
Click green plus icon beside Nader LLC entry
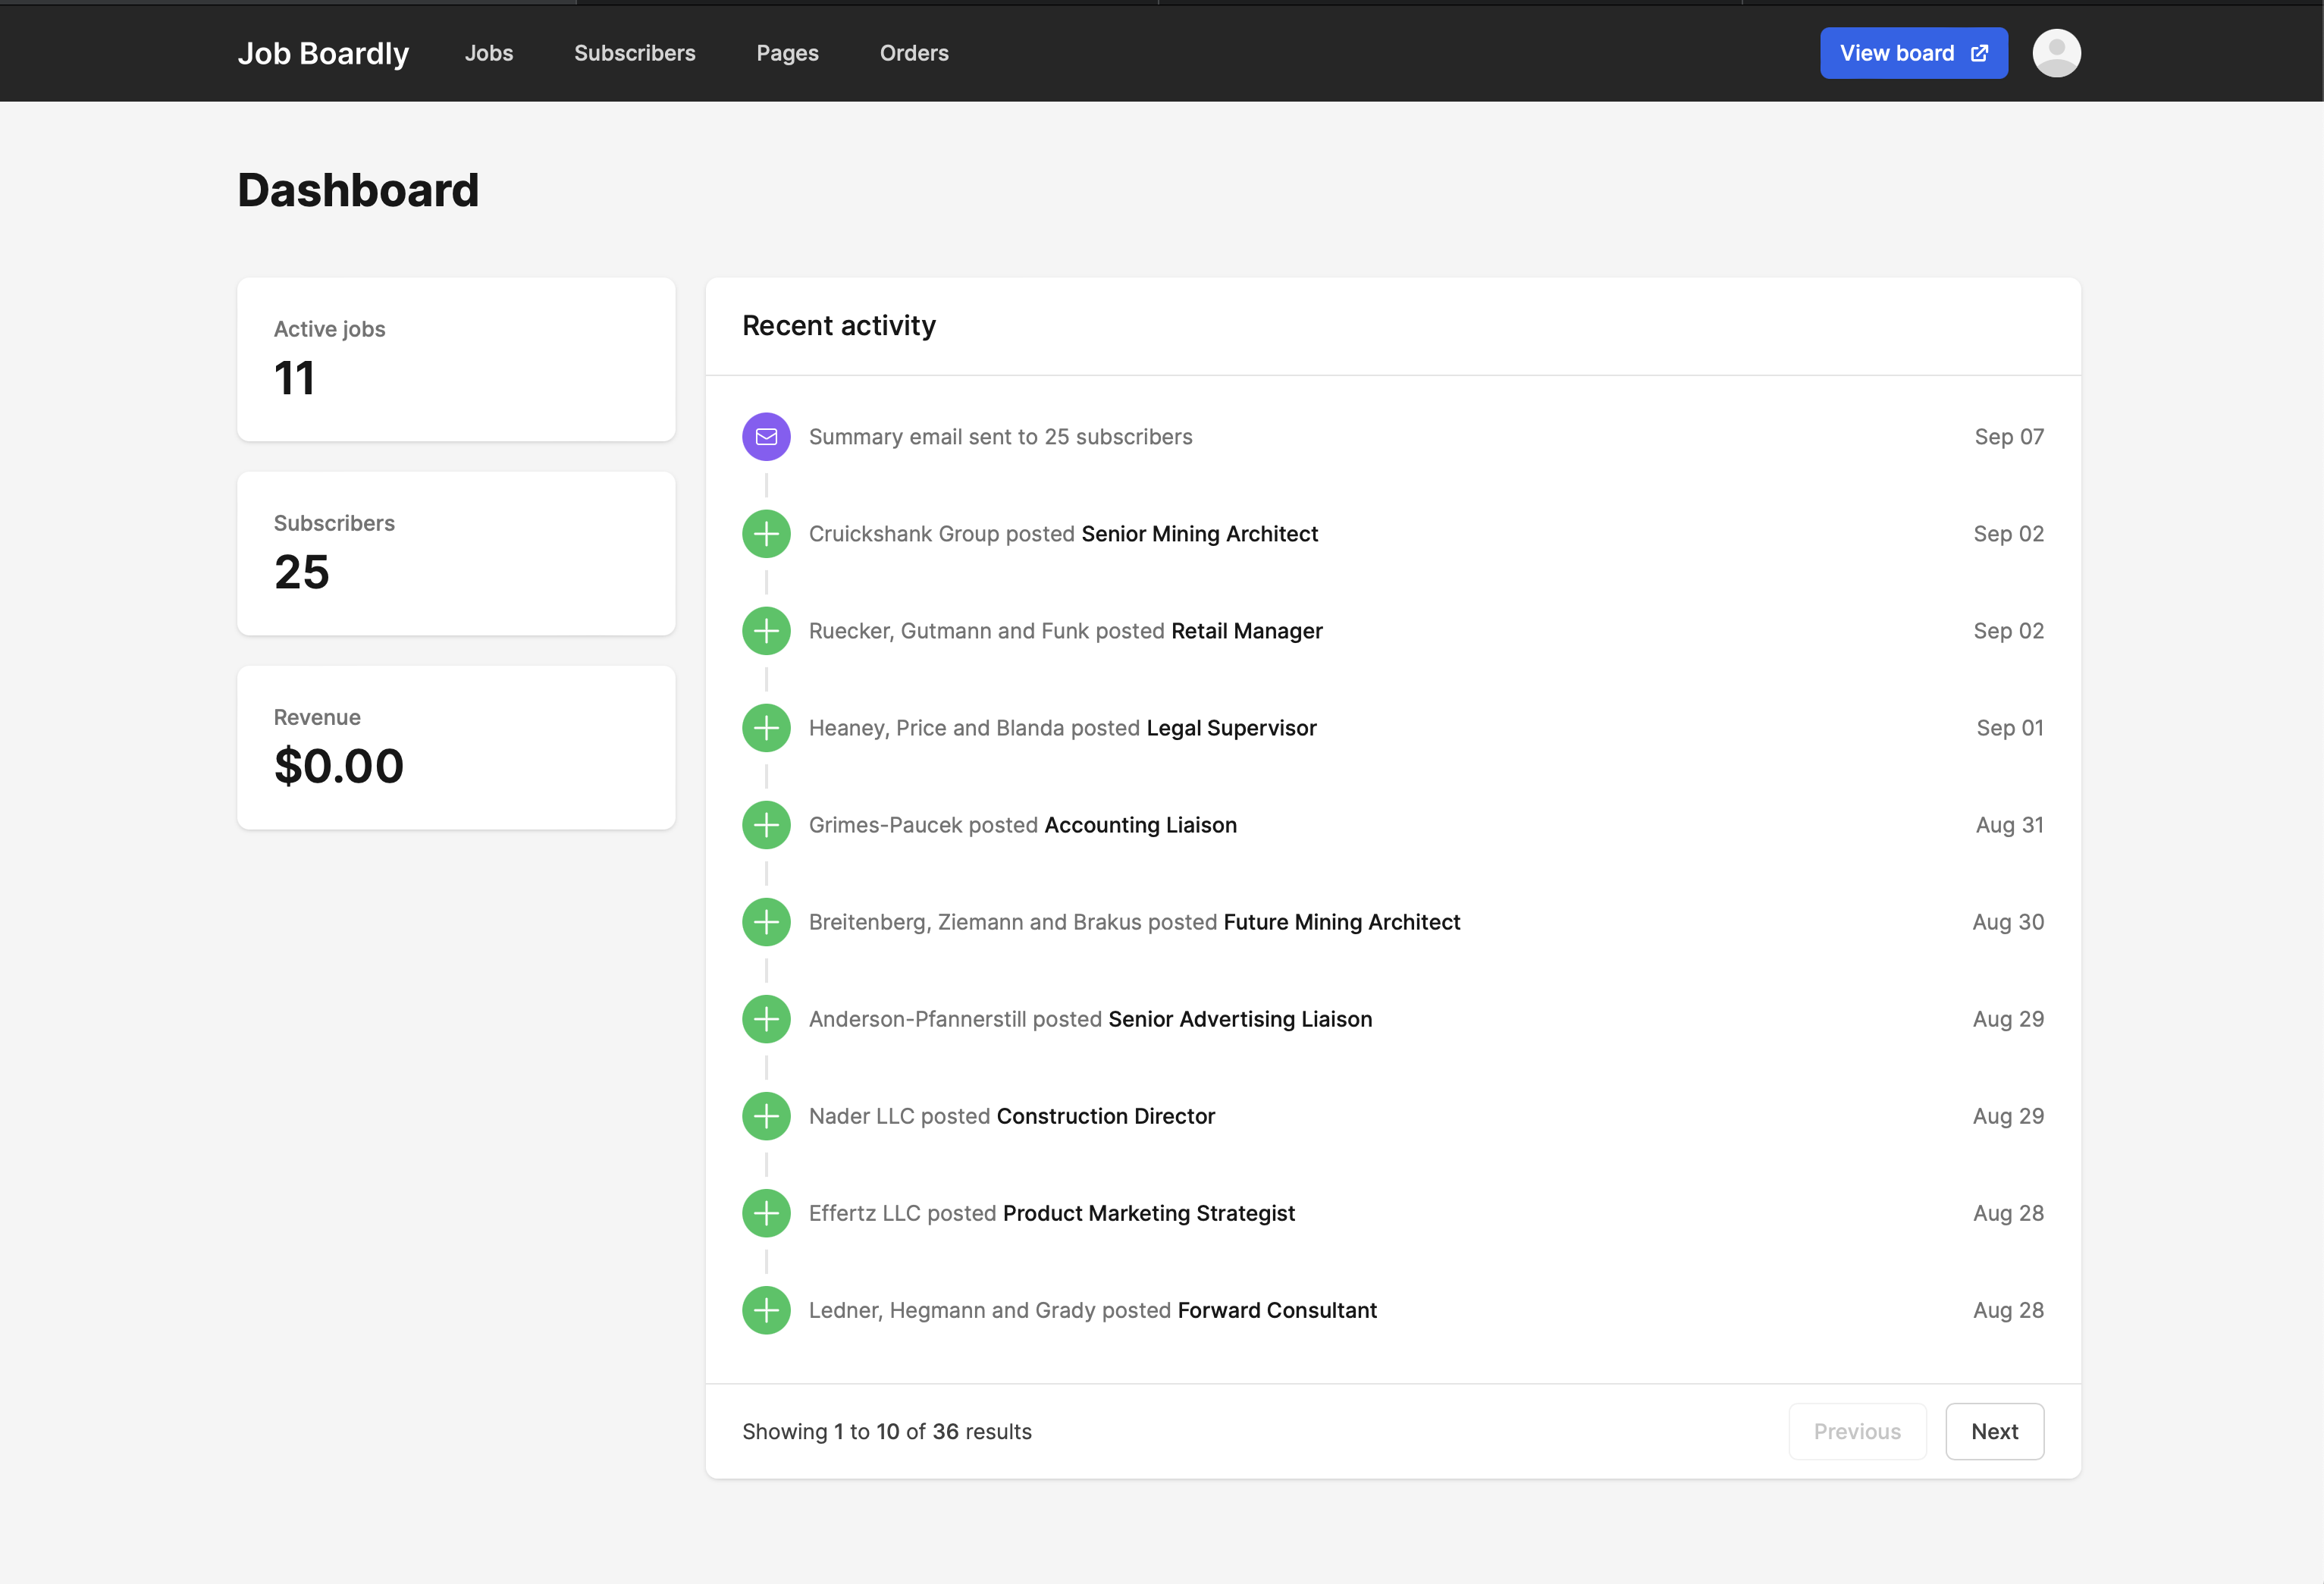point(766,1116)
